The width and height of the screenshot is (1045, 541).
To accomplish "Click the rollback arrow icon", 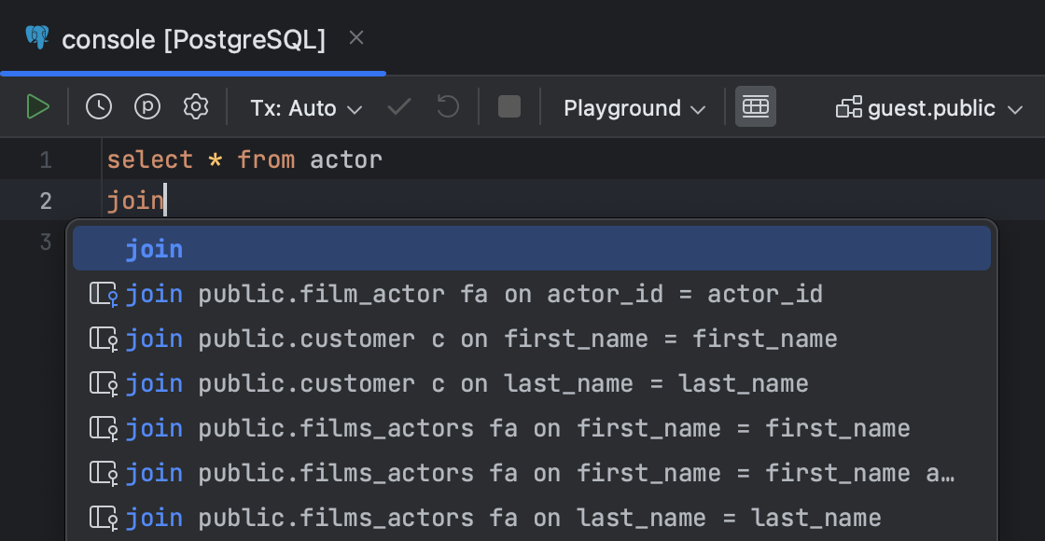I will 448,107.
